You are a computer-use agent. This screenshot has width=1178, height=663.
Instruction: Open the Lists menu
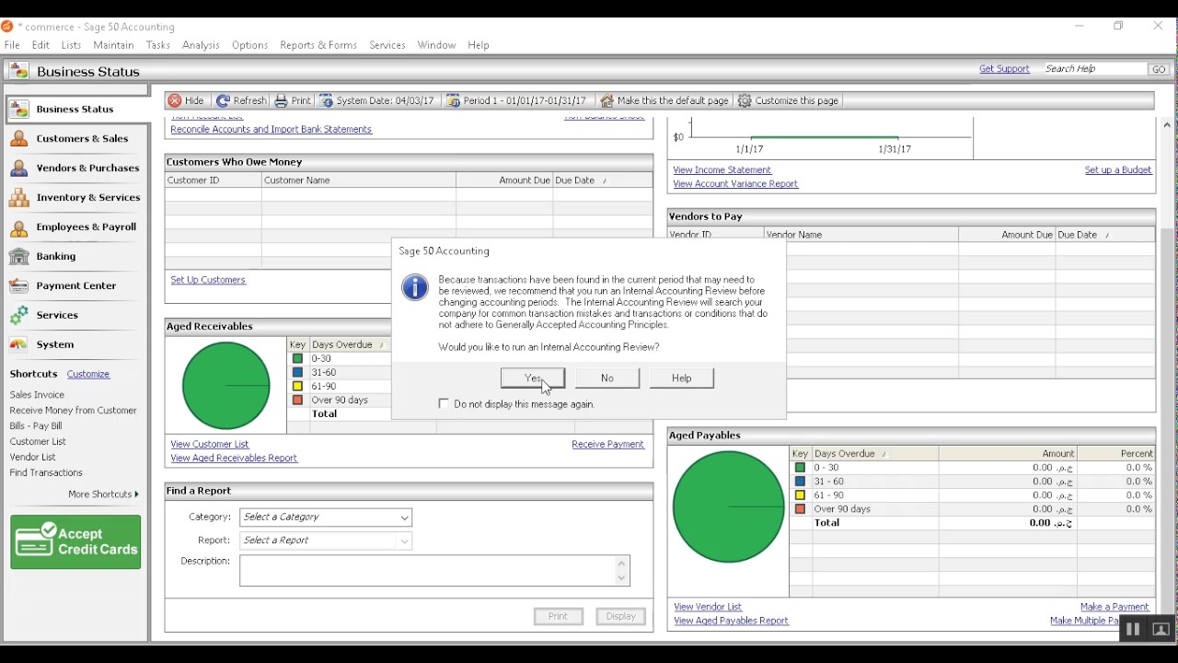tap(72, 44)
